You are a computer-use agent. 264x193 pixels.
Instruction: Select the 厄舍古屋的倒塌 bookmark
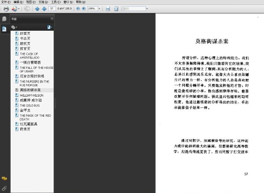(32, 76)
